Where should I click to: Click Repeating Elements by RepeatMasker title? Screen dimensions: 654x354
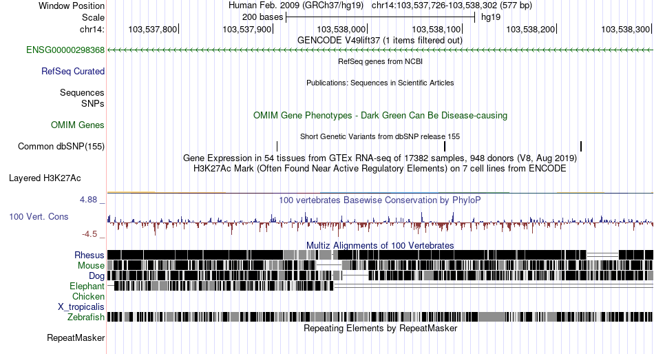pyautogui.click(x=381, y=328)
